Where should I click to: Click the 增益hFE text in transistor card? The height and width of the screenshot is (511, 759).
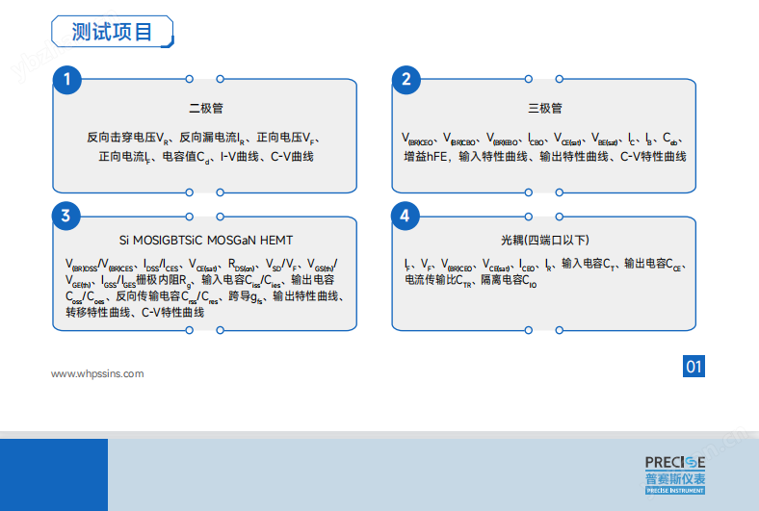pyautogui.click(x=427, y=156)
